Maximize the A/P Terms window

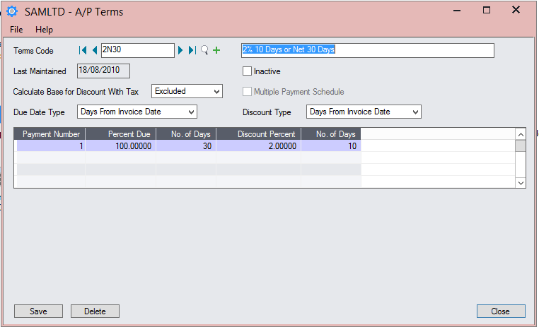pos(487,11)
